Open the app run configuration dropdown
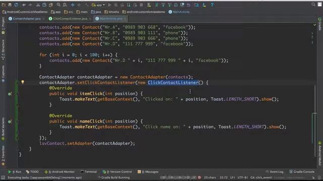 click(x=98, y=5)
